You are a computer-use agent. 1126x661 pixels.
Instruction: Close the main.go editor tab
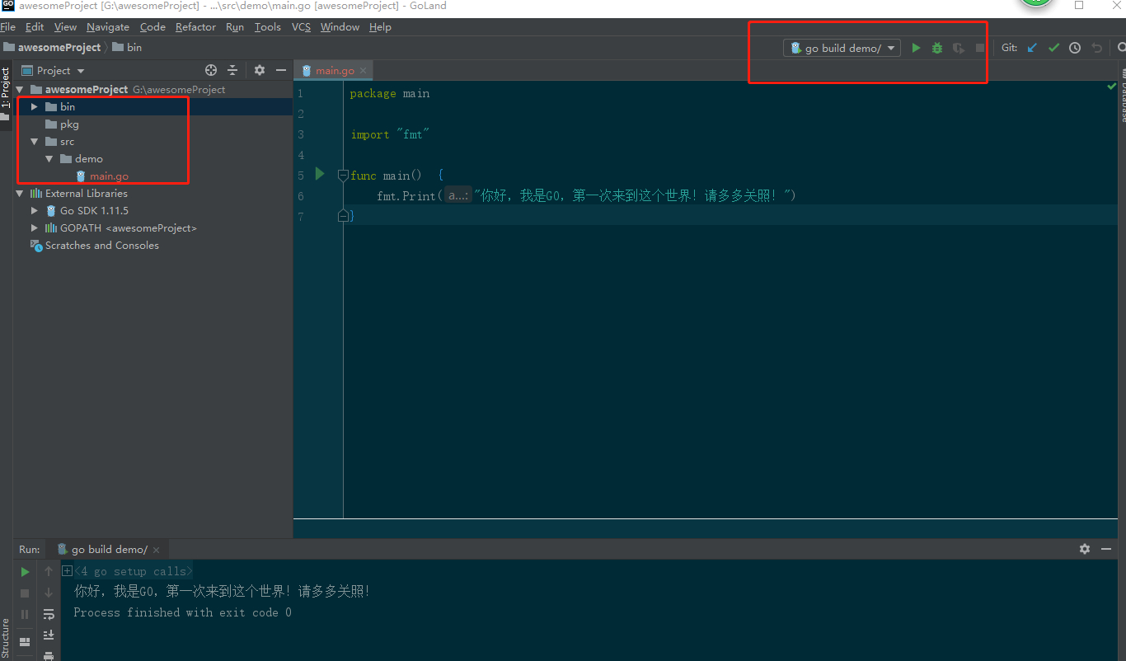coord(364,70)
